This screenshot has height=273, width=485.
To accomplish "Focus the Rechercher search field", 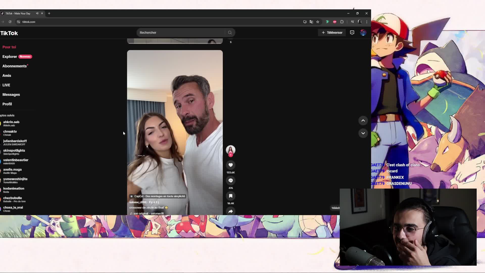I will pos(181,33).
